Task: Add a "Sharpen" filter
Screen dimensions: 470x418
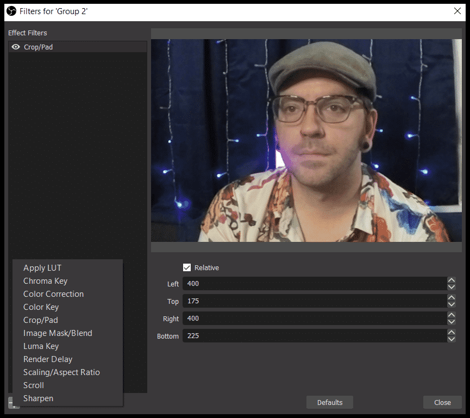Action: click(x=38, y=398)
